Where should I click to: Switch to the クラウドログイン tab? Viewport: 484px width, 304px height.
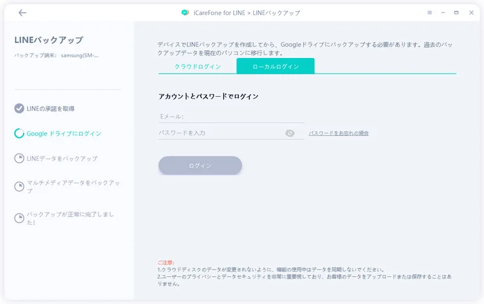pos(197,66)
